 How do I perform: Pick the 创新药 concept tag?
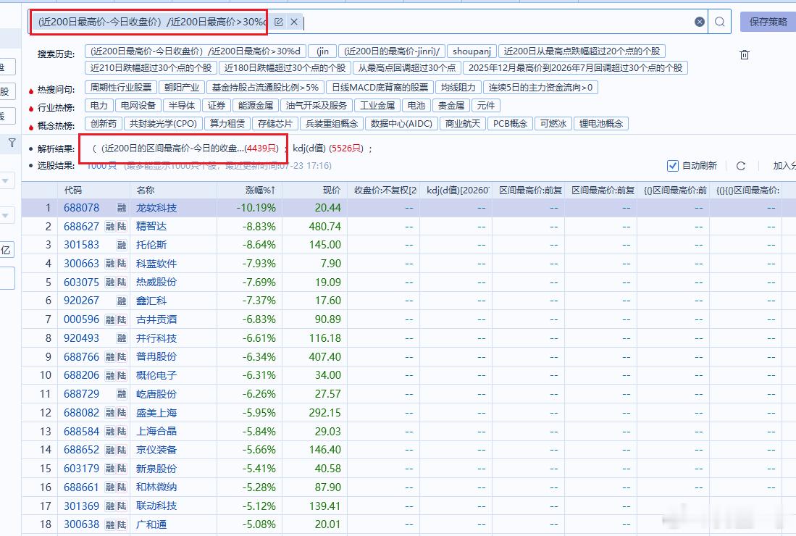104,124
